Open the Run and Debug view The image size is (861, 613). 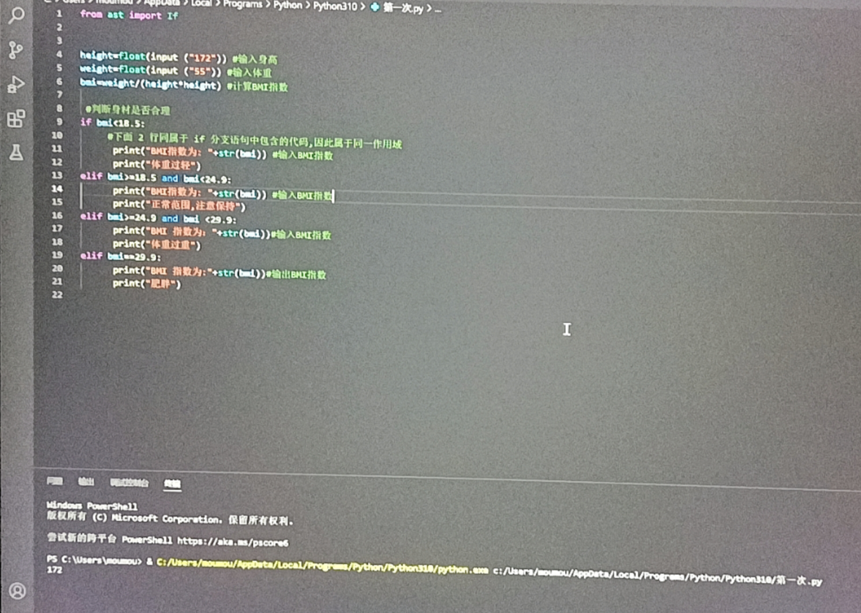pos(16,84)
